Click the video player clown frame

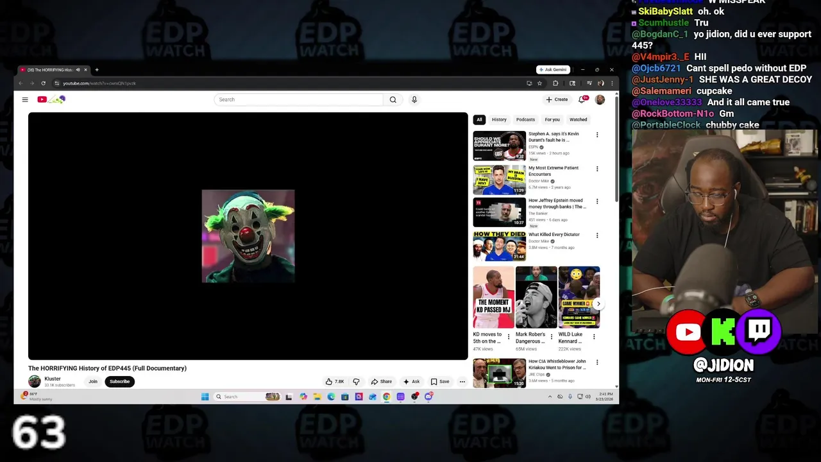point(248,236)
